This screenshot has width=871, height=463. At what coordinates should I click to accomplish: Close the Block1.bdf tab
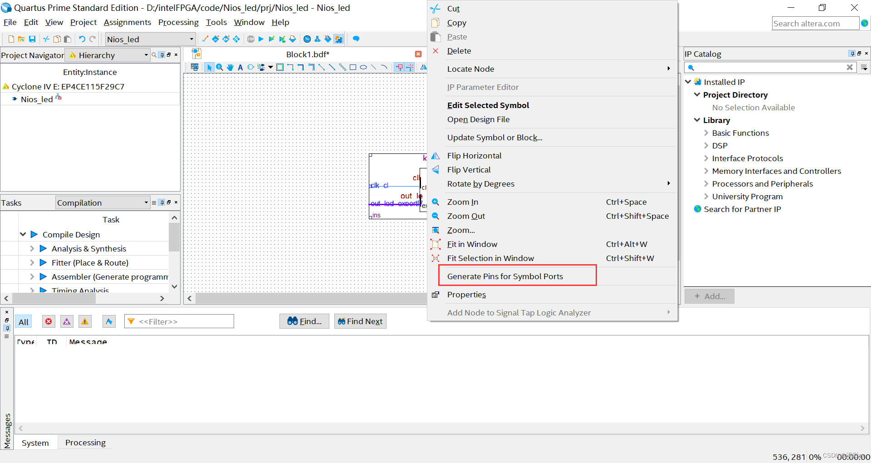coord(418,54)
